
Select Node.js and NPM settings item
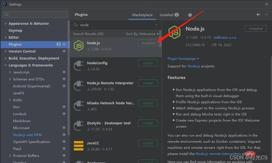click(x=28, y=135)
